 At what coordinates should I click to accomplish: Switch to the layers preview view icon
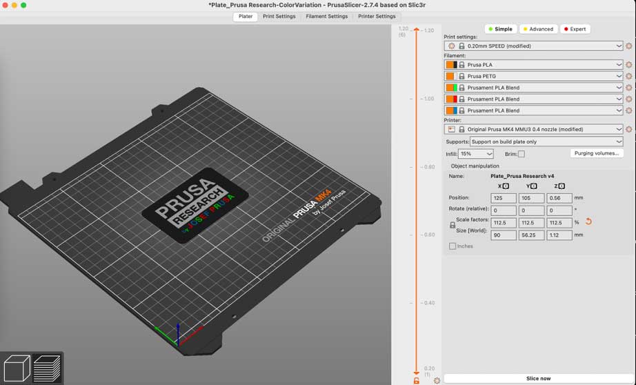(47, 368)
